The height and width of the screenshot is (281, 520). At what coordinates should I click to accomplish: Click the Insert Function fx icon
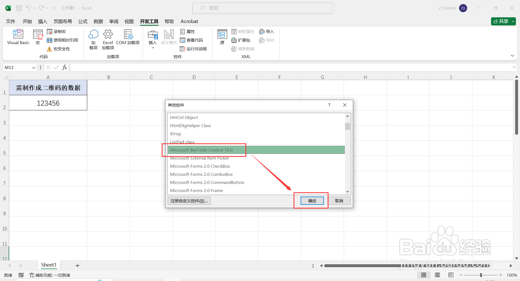point(64,67)
